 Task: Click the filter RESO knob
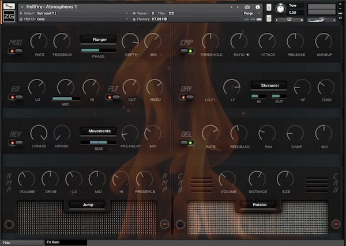coord(155,87)
